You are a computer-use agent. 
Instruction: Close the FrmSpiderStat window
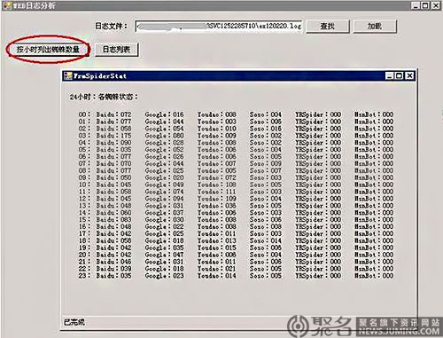(409, 76)
